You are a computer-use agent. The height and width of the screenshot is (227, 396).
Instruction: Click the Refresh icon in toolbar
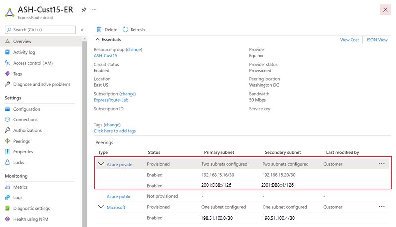125,30
